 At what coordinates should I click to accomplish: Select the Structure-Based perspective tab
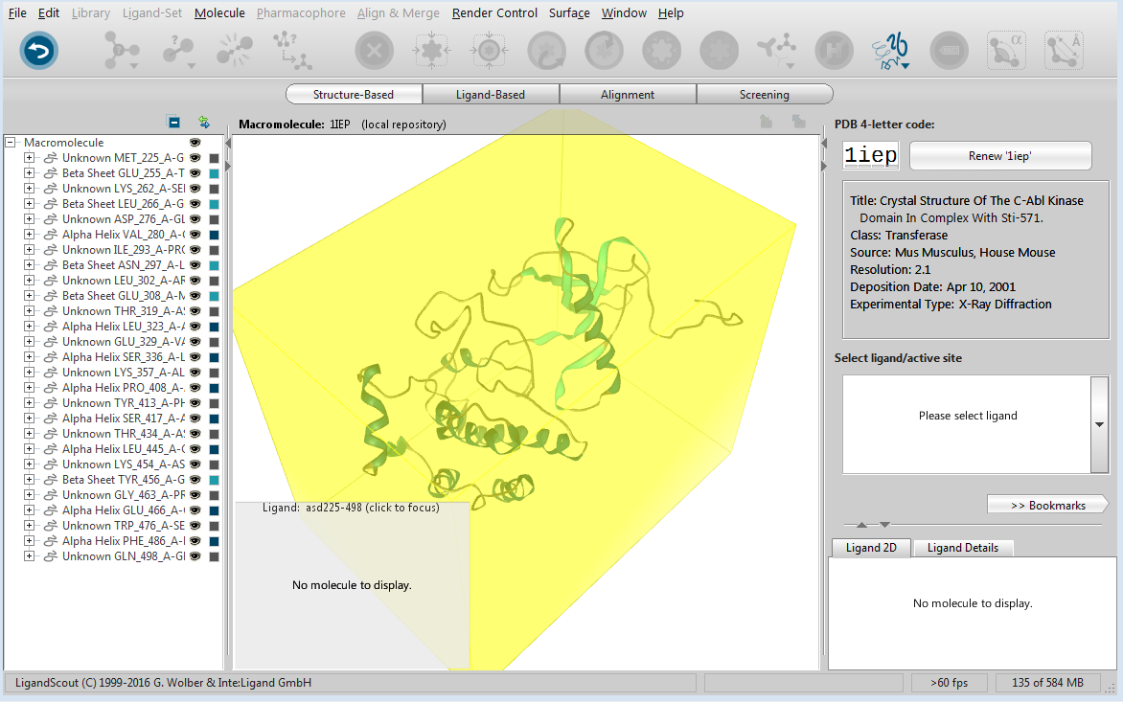click(x=354, y=95)
